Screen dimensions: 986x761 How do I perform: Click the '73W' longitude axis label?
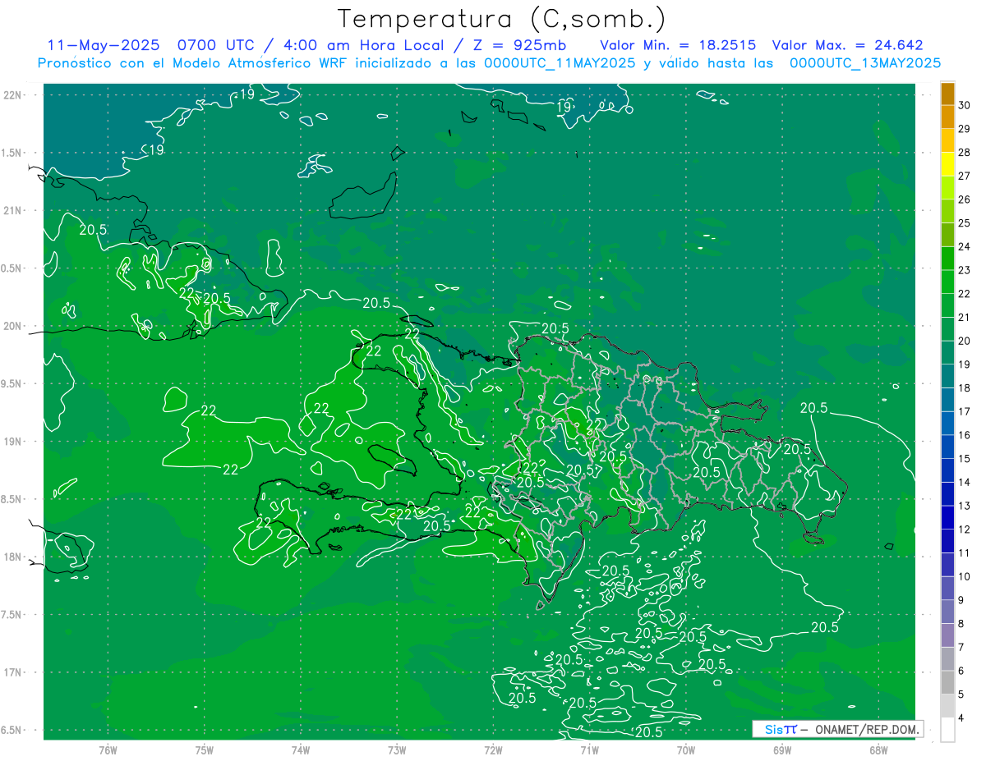(397, 750)
